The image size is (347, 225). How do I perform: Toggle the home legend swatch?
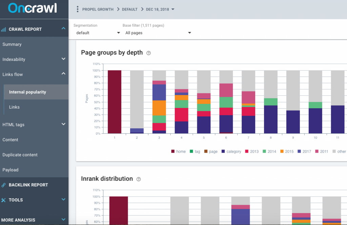[x=173, y=151]
